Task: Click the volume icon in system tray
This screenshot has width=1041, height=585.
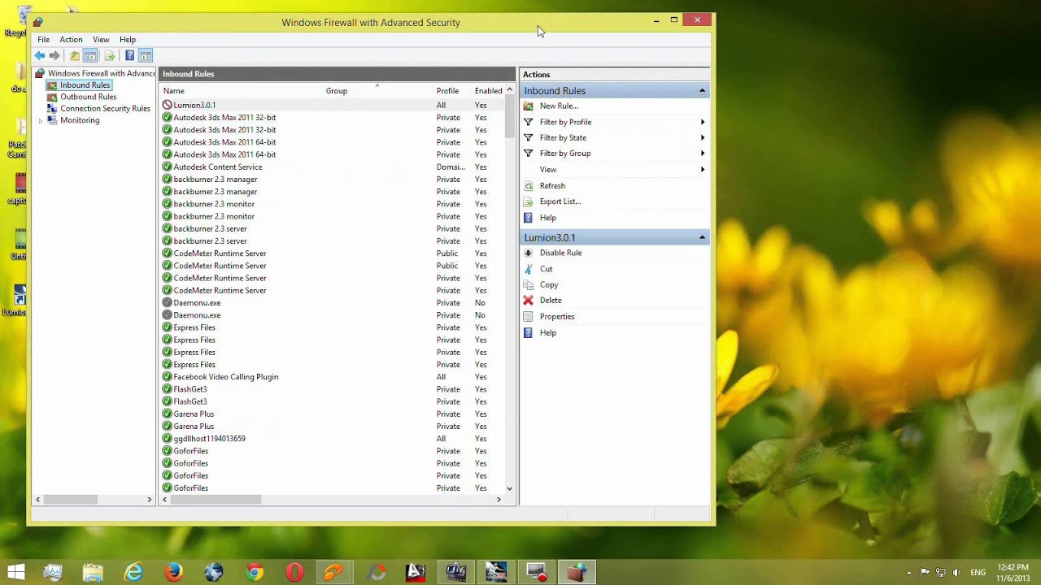Action: point(956,573)
